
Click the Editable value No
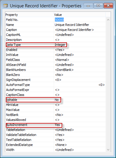coord(57,100)
